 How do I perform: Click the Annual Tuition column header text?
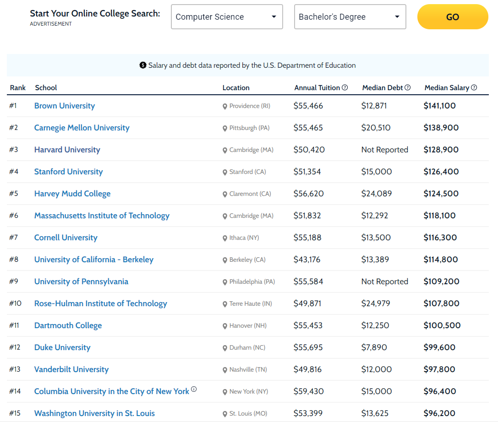pos(317,87)
